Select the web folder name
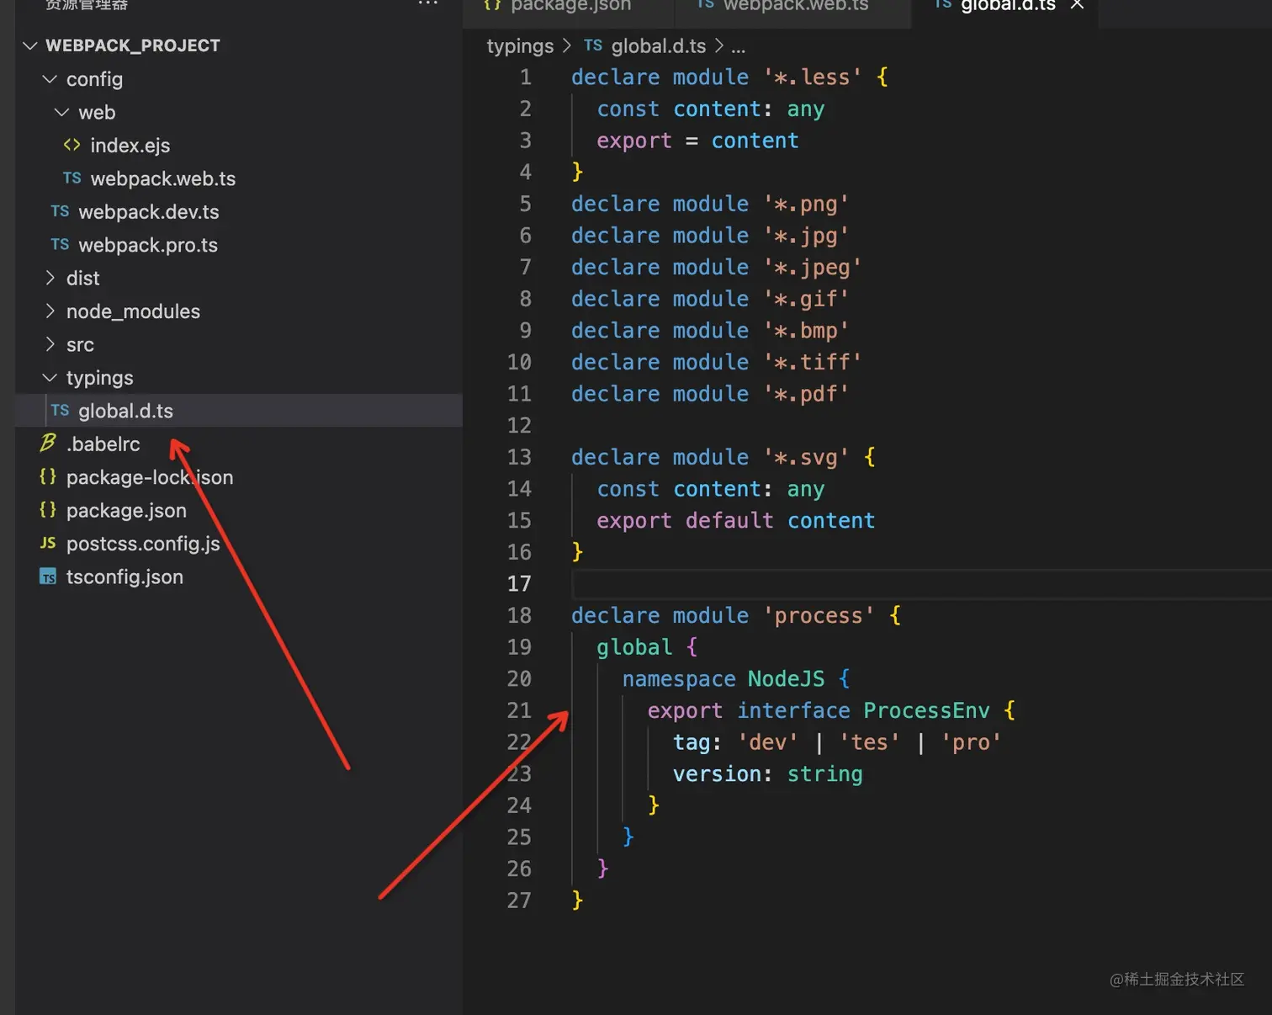 point(97,112)
